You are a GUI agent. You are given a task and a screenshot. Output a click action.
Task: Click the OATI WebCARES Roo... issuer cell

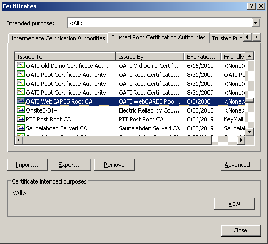pyautogui.click(x=149, y=101)
